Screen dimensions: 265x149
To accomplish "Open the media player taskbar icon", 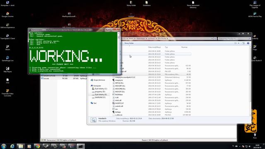I will pos(29,146).
